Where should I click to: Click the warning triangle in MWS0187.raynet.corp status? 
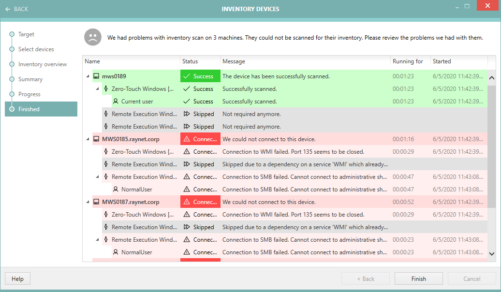point(187,202)
